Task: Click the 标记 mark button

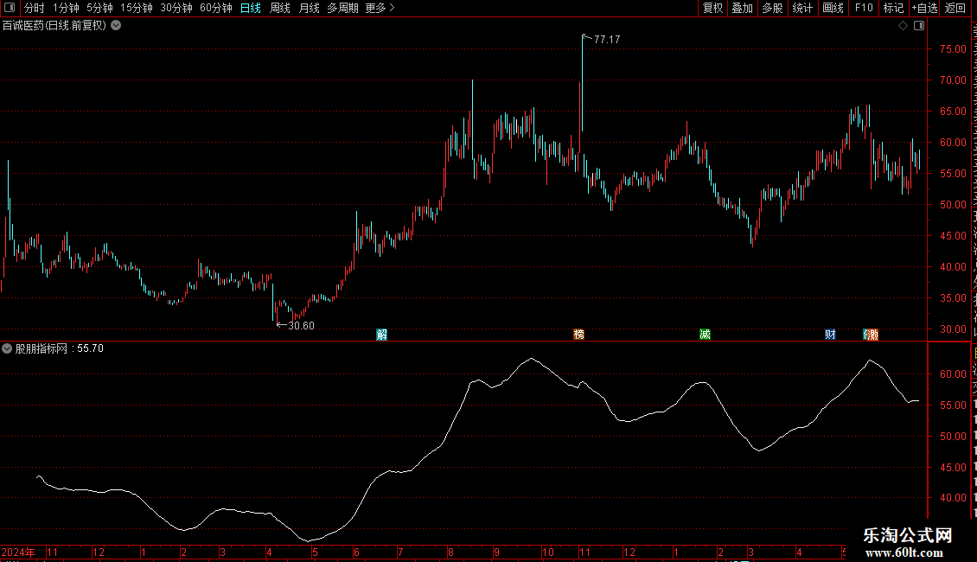Action: [x=893, y=8]
